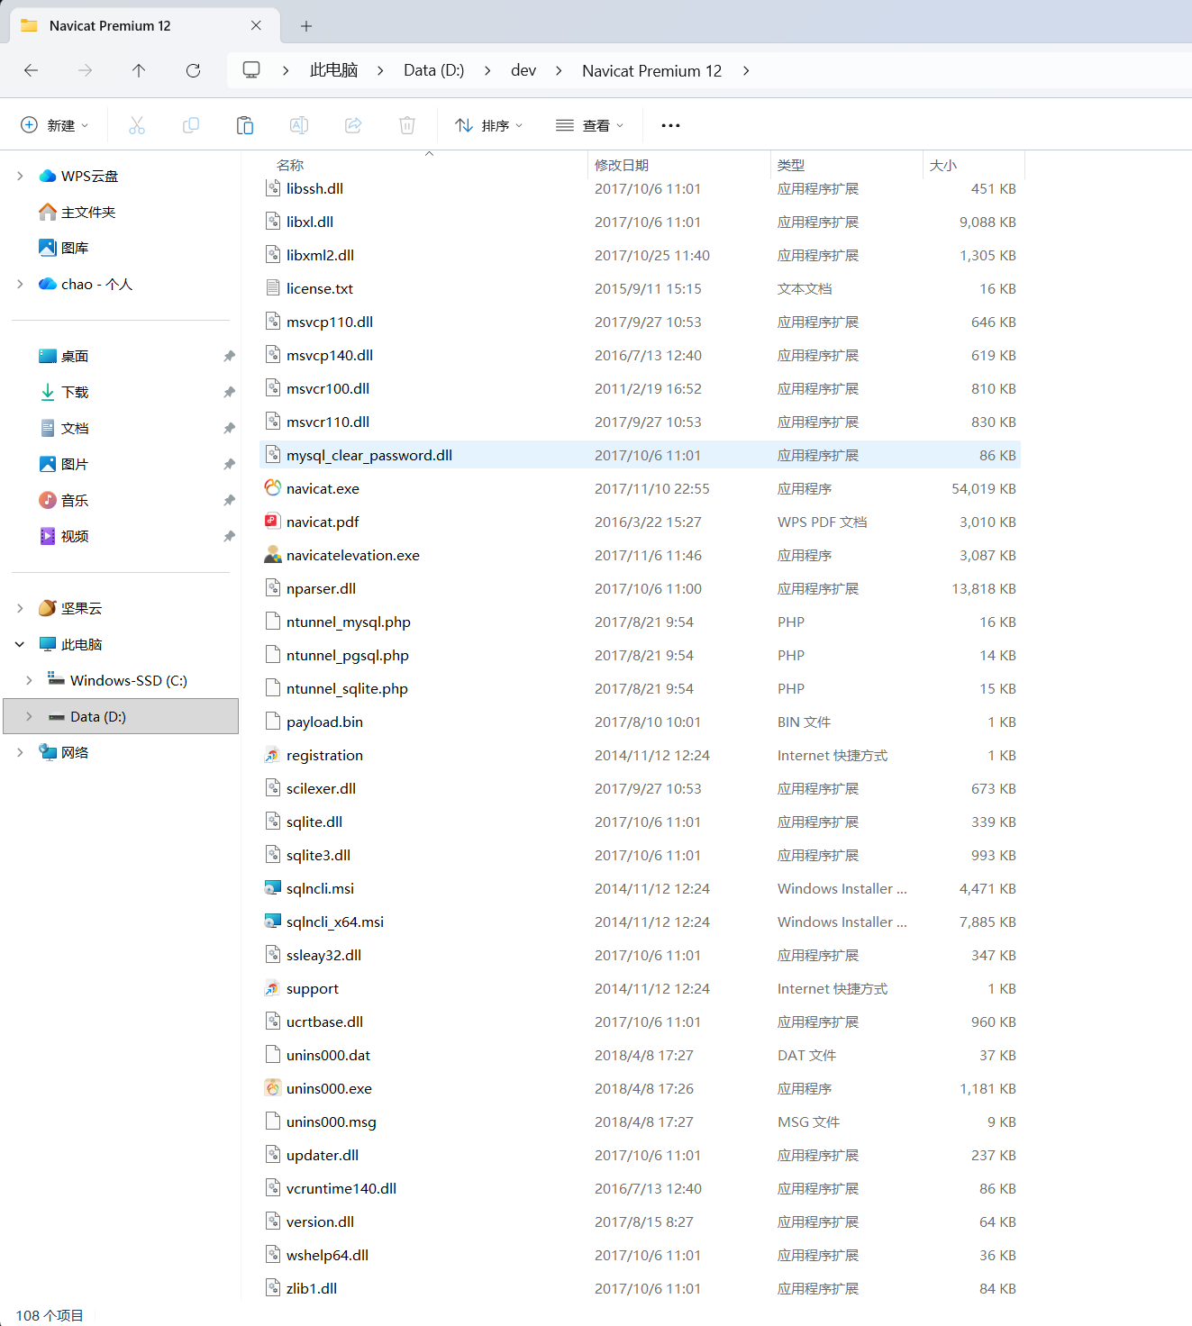Click the sqlncli_x64.msi installer icon
The height and width of the screenshot is (1326, 1192).
273,922
